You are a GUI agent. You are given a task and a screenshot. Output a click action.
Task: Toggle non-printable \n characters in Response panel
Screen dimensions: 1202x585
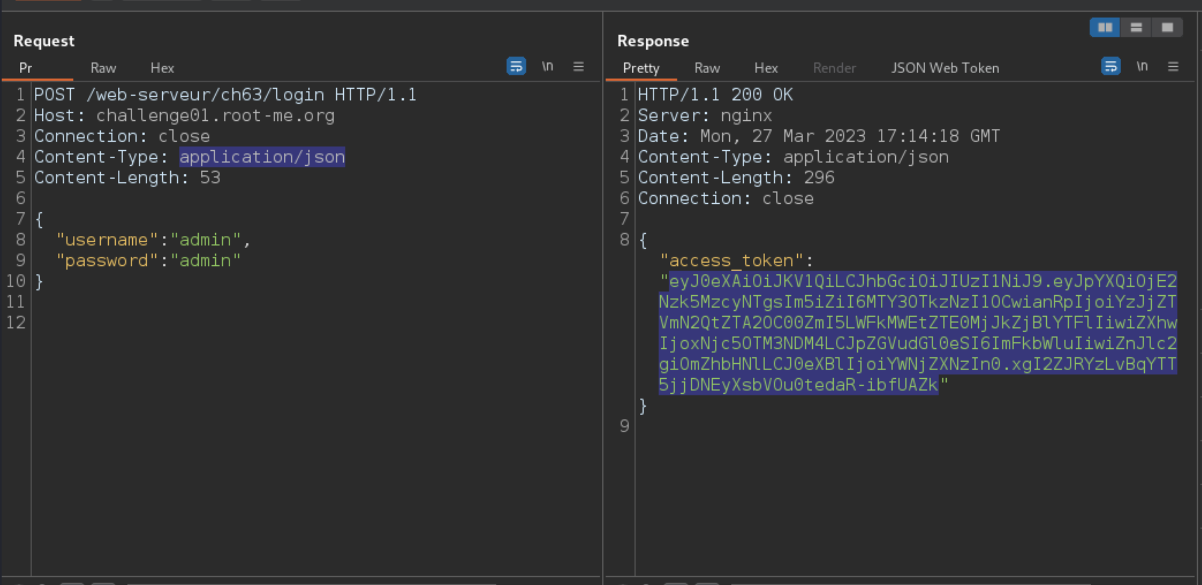[x=1142, y=66]
